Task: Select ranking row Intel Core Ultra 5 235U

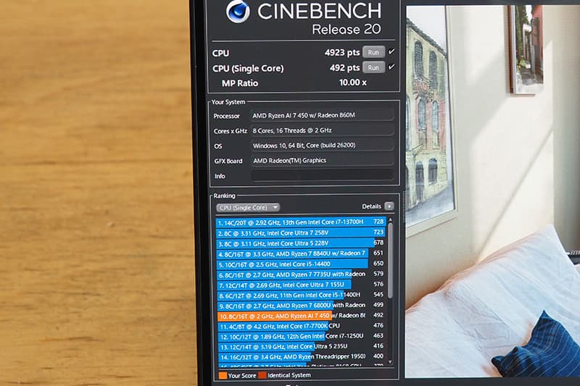Action: tap(301, 347)
